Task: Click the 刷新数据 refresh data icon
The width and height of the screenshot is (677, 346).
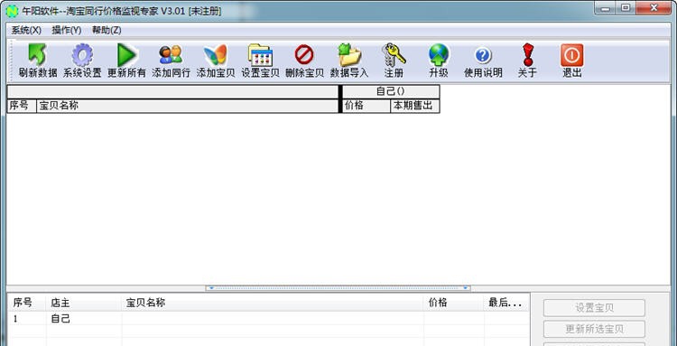Action: click(x=38, y=55)
